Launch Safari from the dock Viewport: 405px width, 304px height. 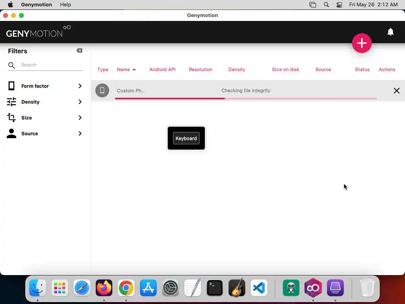tap(82, 288)
